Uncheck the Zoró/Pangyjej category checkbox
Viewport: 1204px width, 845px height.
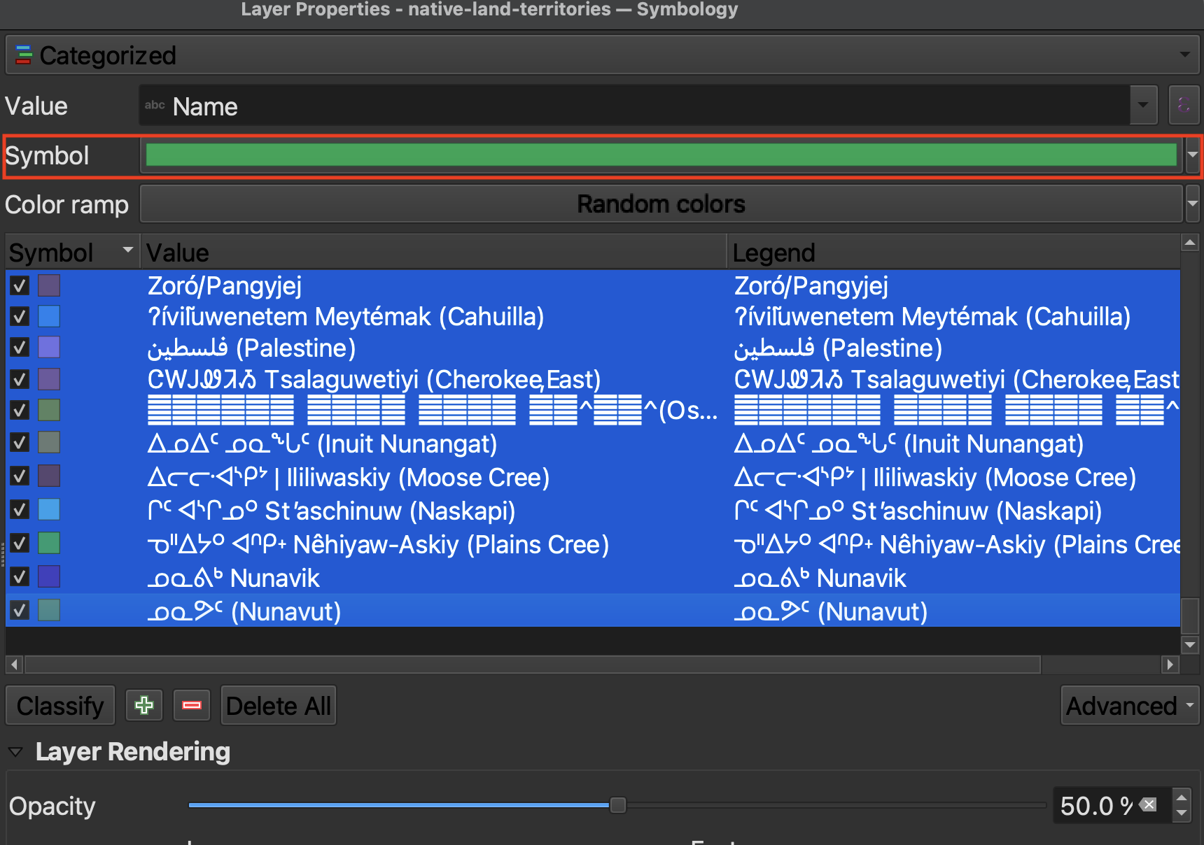[x=20, y=285]
